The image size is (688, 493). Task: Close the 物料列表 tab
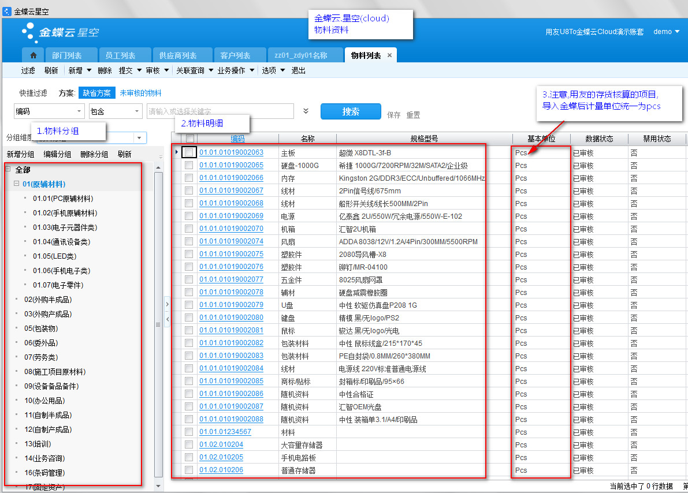389,55
